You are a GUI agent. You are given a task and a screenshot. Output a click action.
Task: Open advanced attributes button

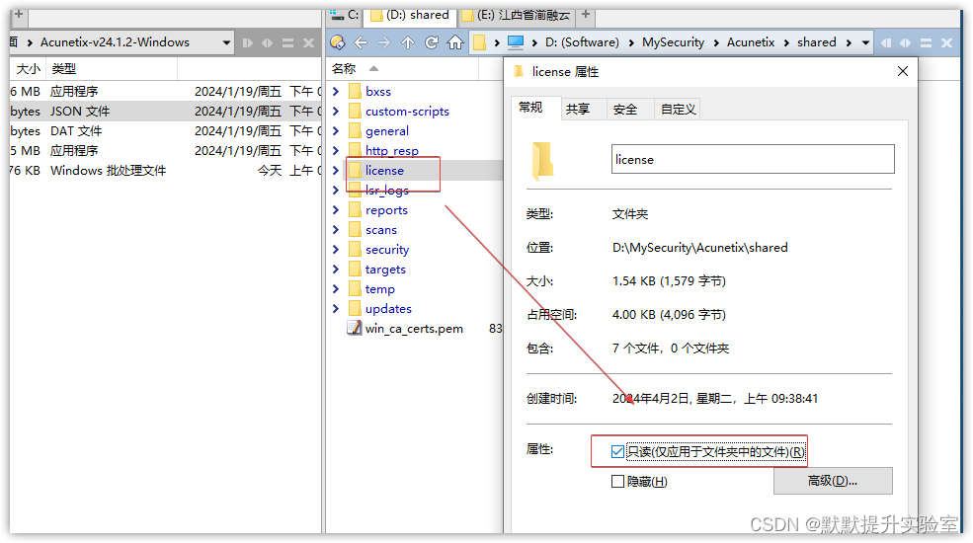point(833,481)
